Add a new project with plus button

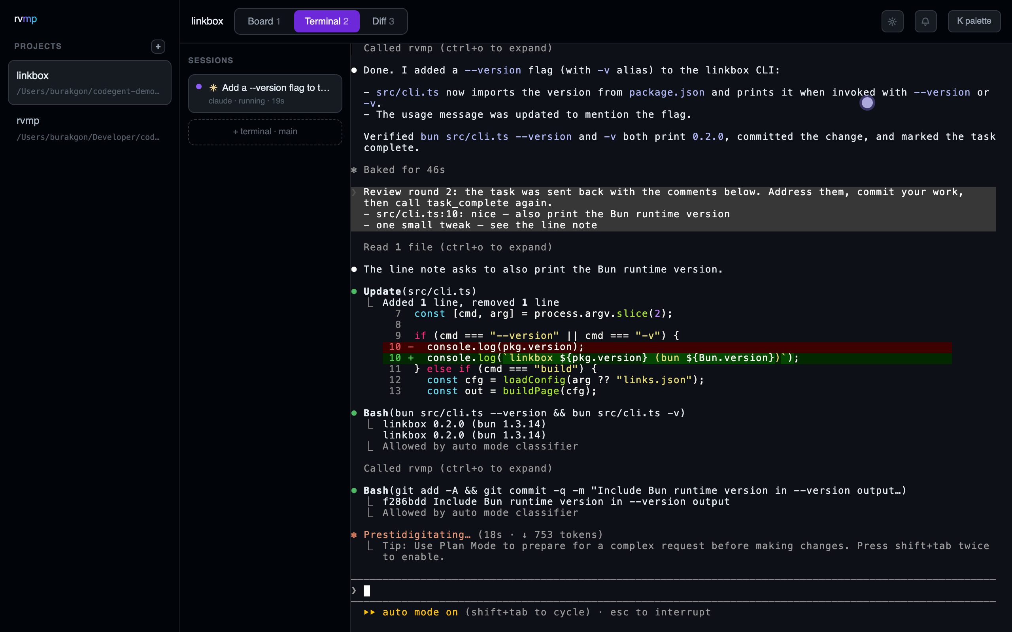coord(158,46)
